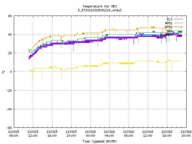Screen dimensions: 192x144
Task: Click the chart title 'Temperature for MEX'
Action: tap(100, 6)
